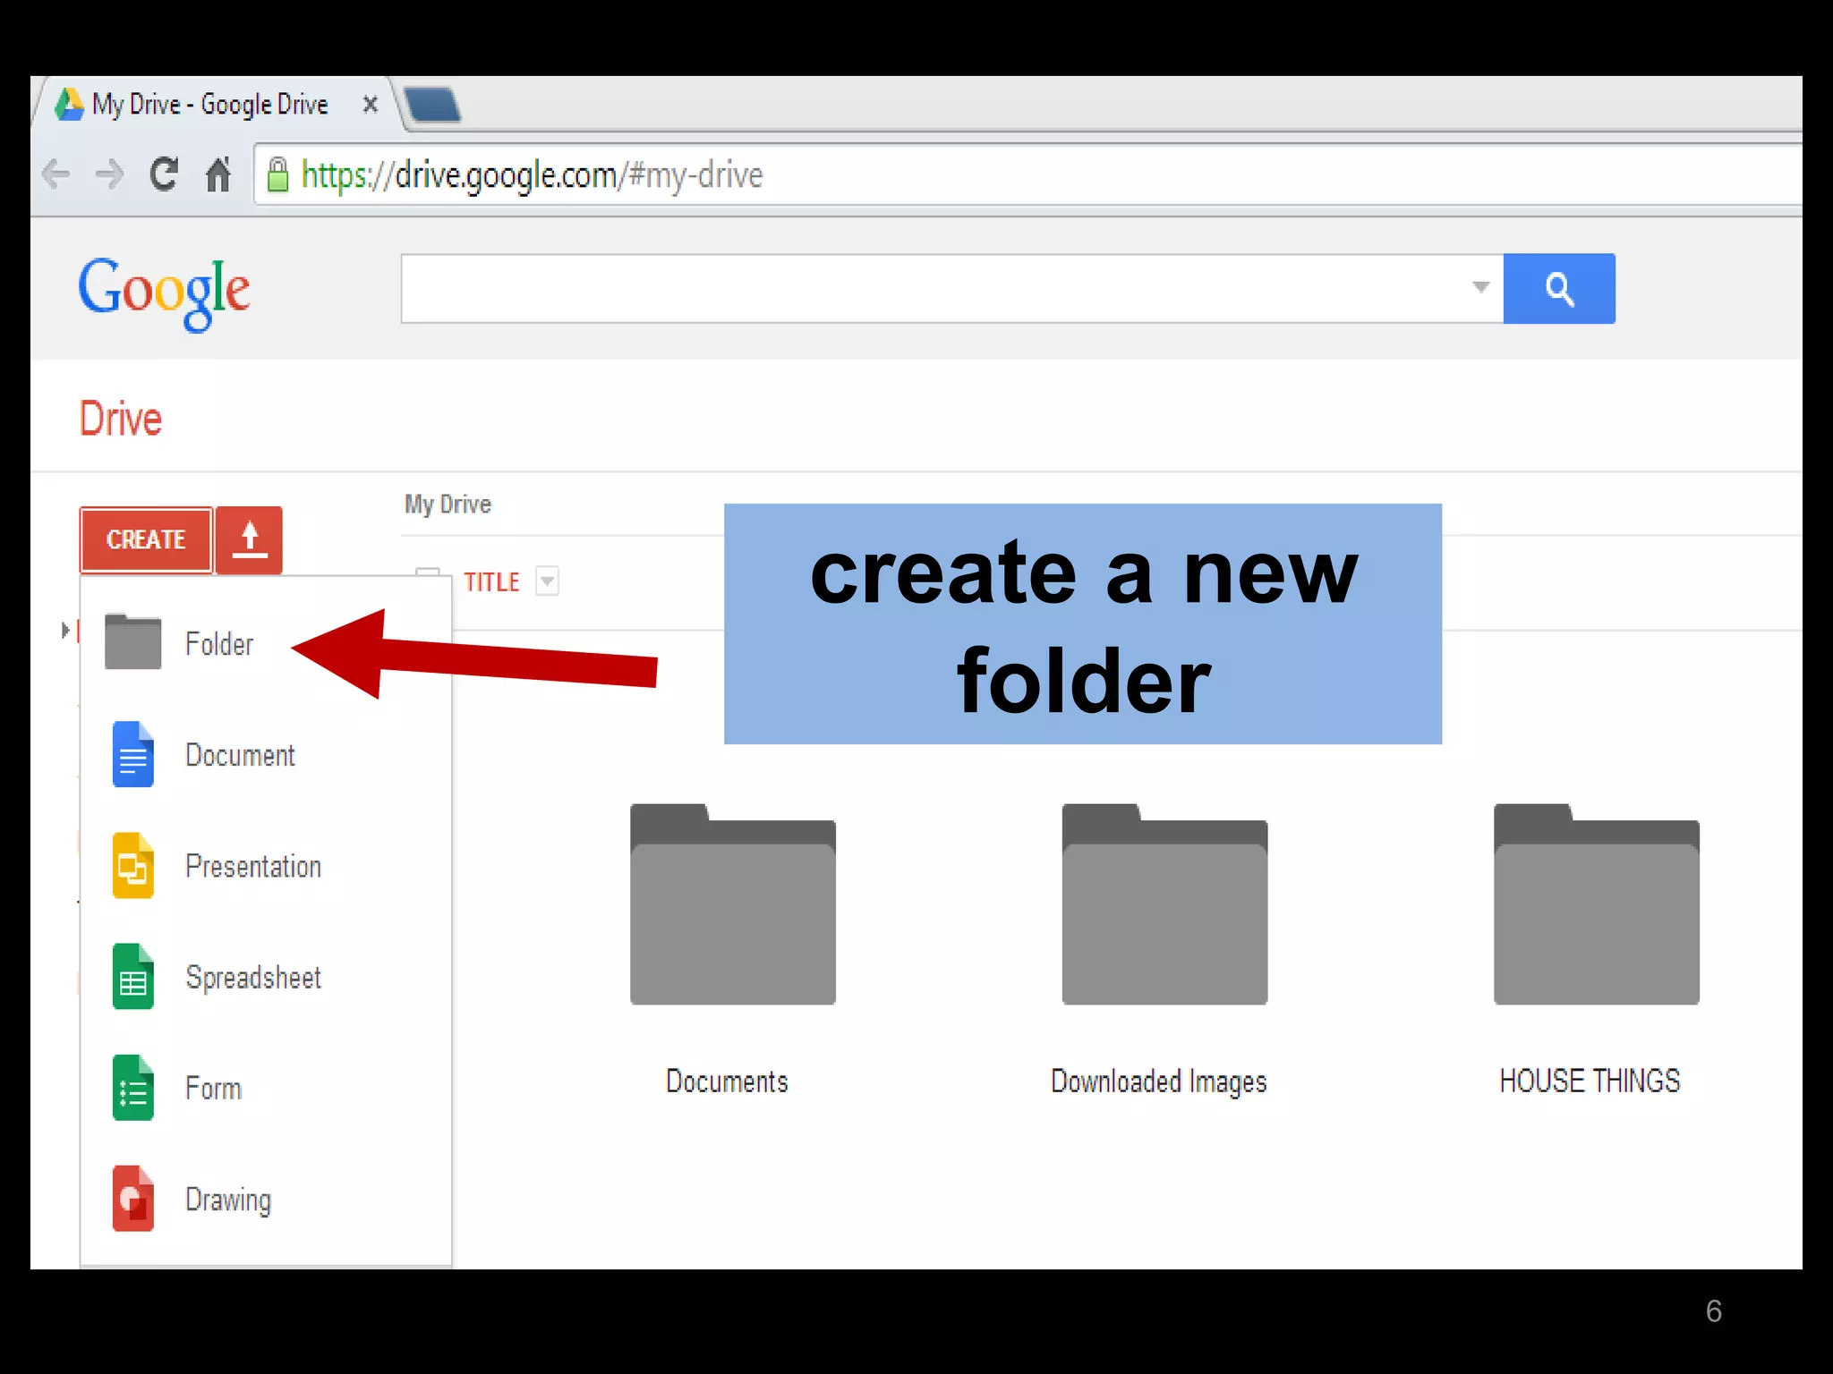Click the Documents folder name label

pyautogui.click(x=727, y=1081)
